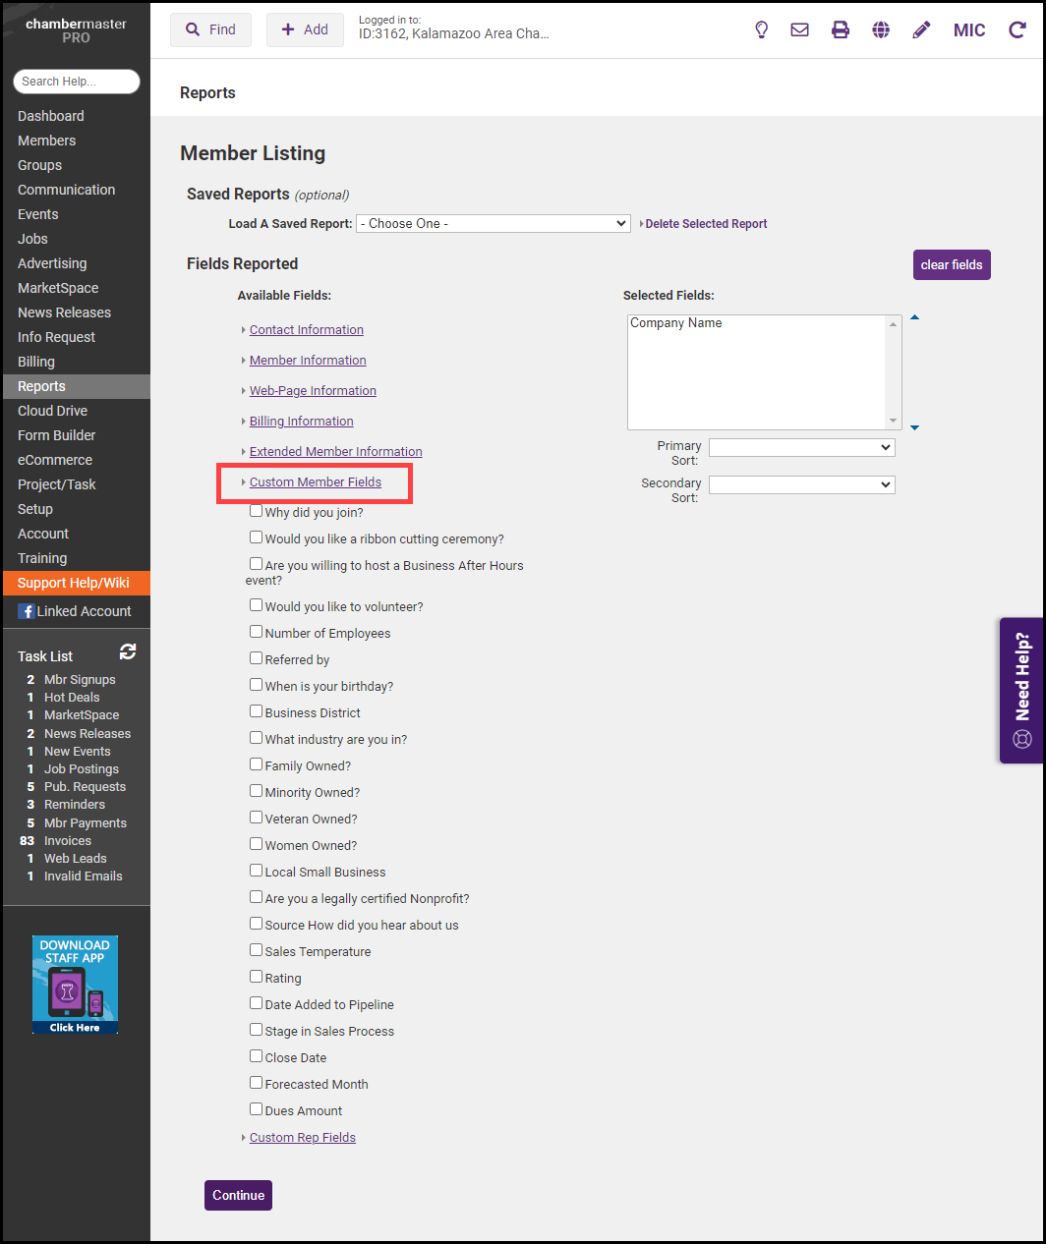The image size is (1046, 1244).
Task: Click the lightbulb tips icon
Action: pyautogui.click(x=761, y=29)
